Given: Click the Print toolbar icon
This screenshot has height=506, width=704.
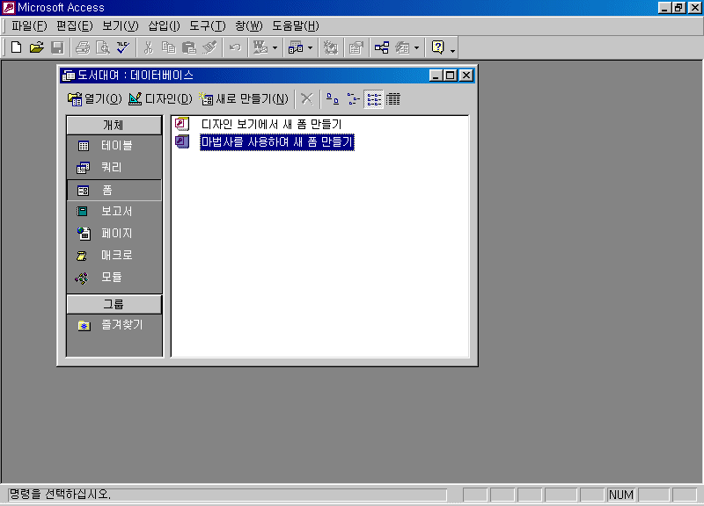Looking at the screenshot, I should (83, 47).
